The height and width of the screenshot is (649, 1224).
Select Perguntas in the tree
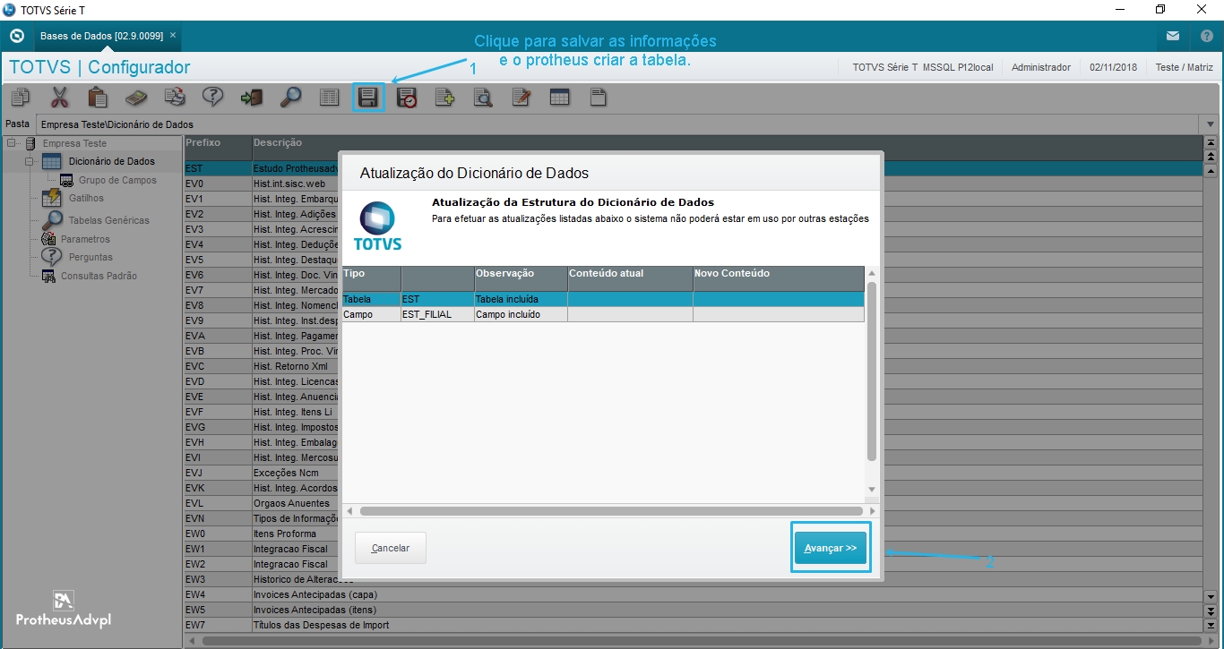tap(91, 257)
